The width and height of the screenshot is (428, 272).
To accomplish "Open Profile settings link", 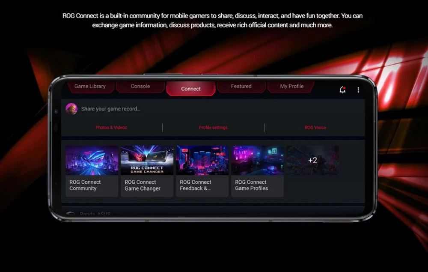I will tap(213, 128).
